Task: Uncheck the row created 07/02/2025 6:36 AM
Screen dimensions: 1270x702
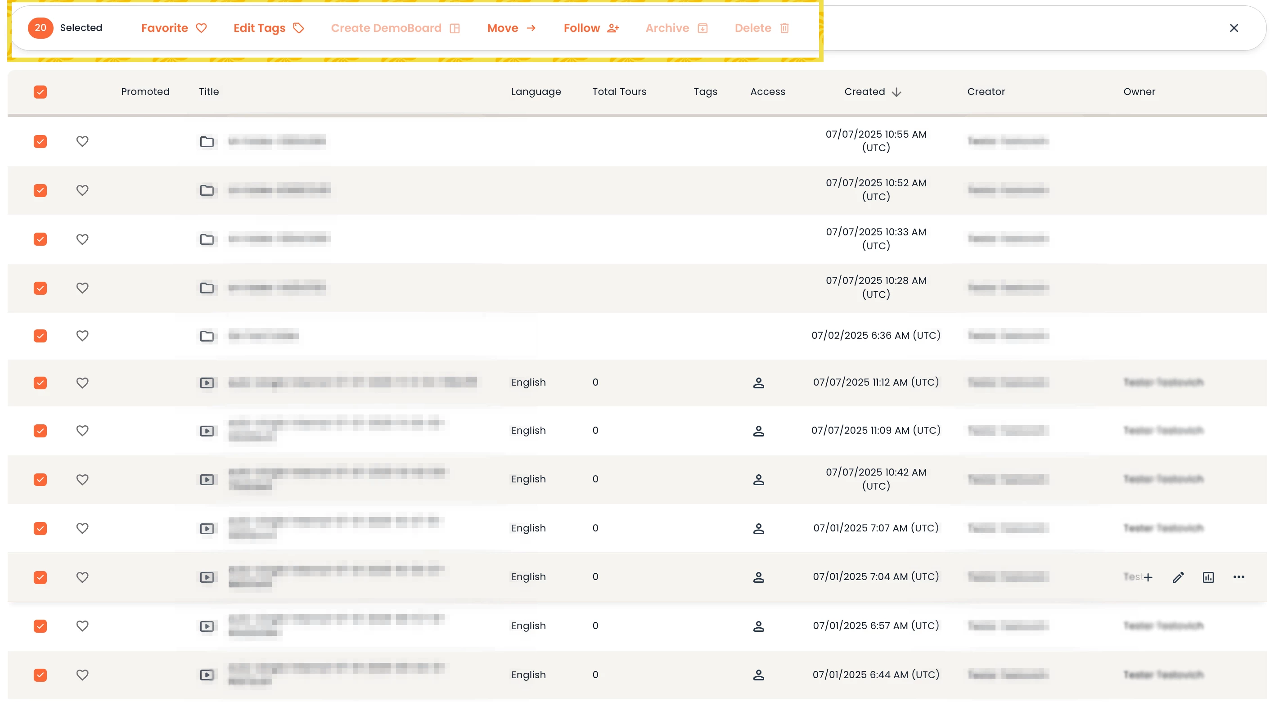Action: click(x=41, y=336)
